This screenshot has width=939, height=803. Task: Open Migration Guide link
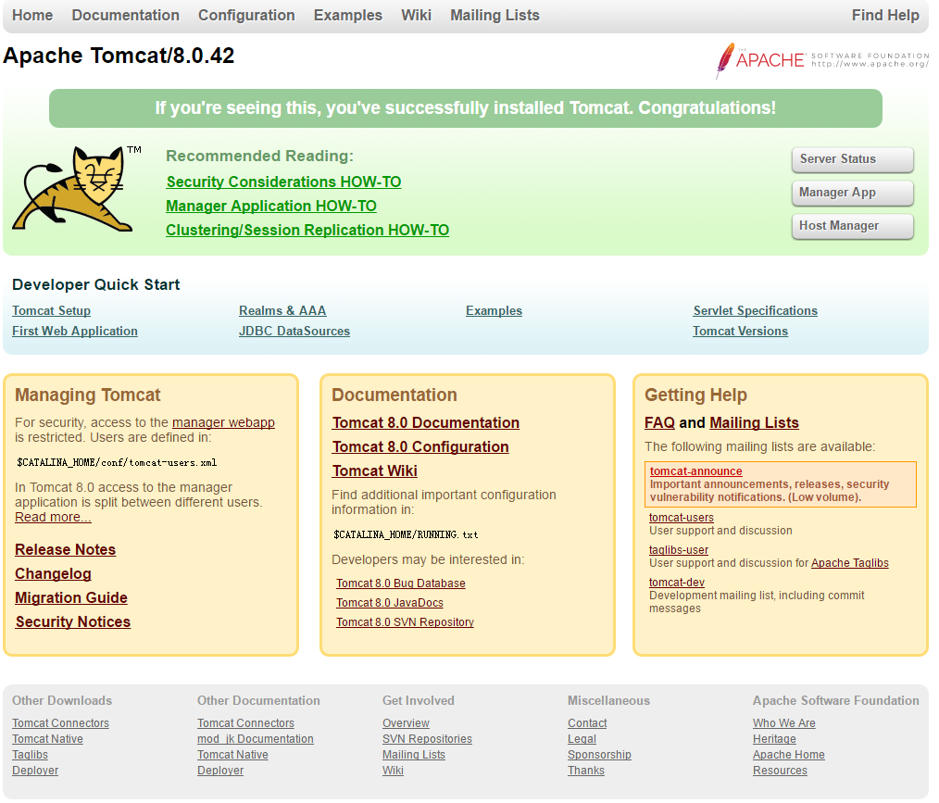click(71, 597)
